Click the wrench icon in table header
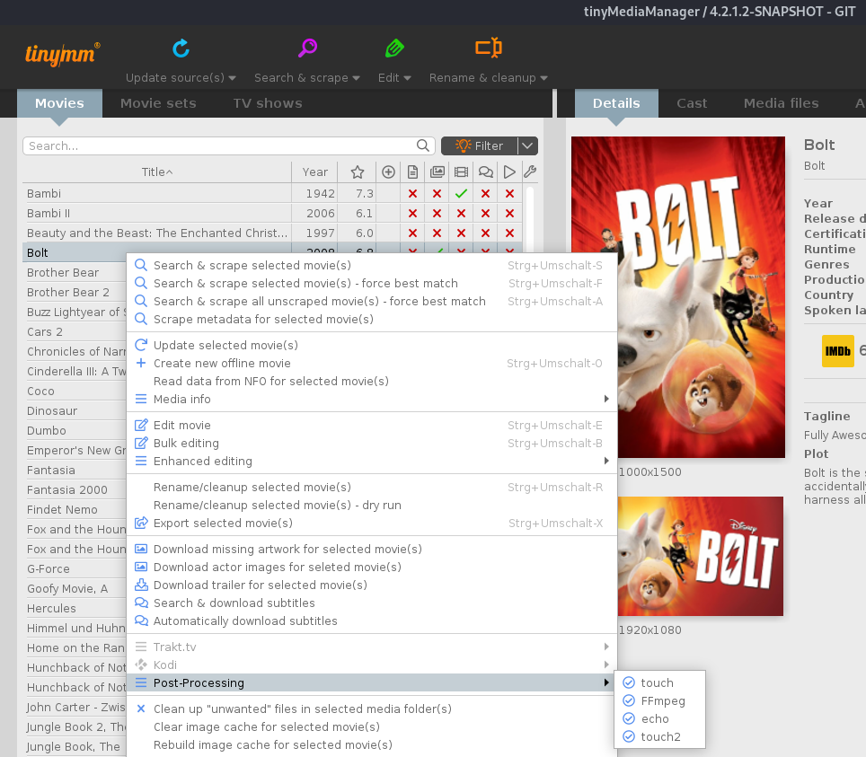 [x=529, y=172]
